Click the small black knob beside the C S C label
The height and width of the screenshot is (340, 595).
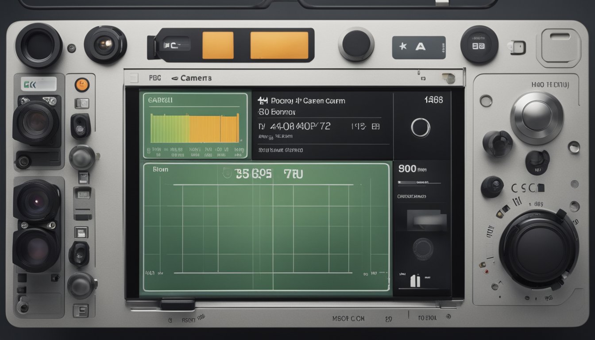point(492,186)
